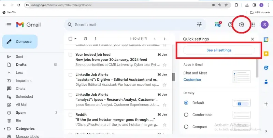Open the Support help icon
The image size is (273, 138).
pos(230,25)
